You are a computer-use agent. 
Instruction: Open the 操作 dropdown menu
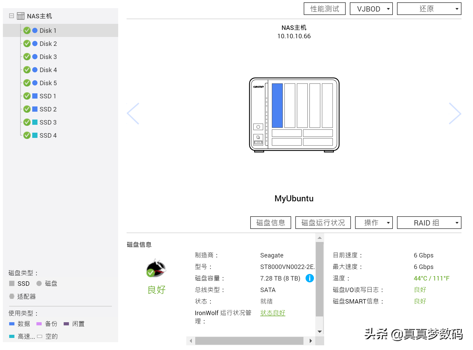(x=374, y=223)
